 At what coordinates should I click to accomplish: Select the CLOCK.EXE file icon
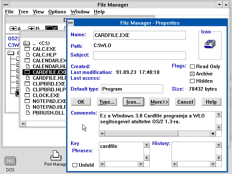click(x=27, y=95)
